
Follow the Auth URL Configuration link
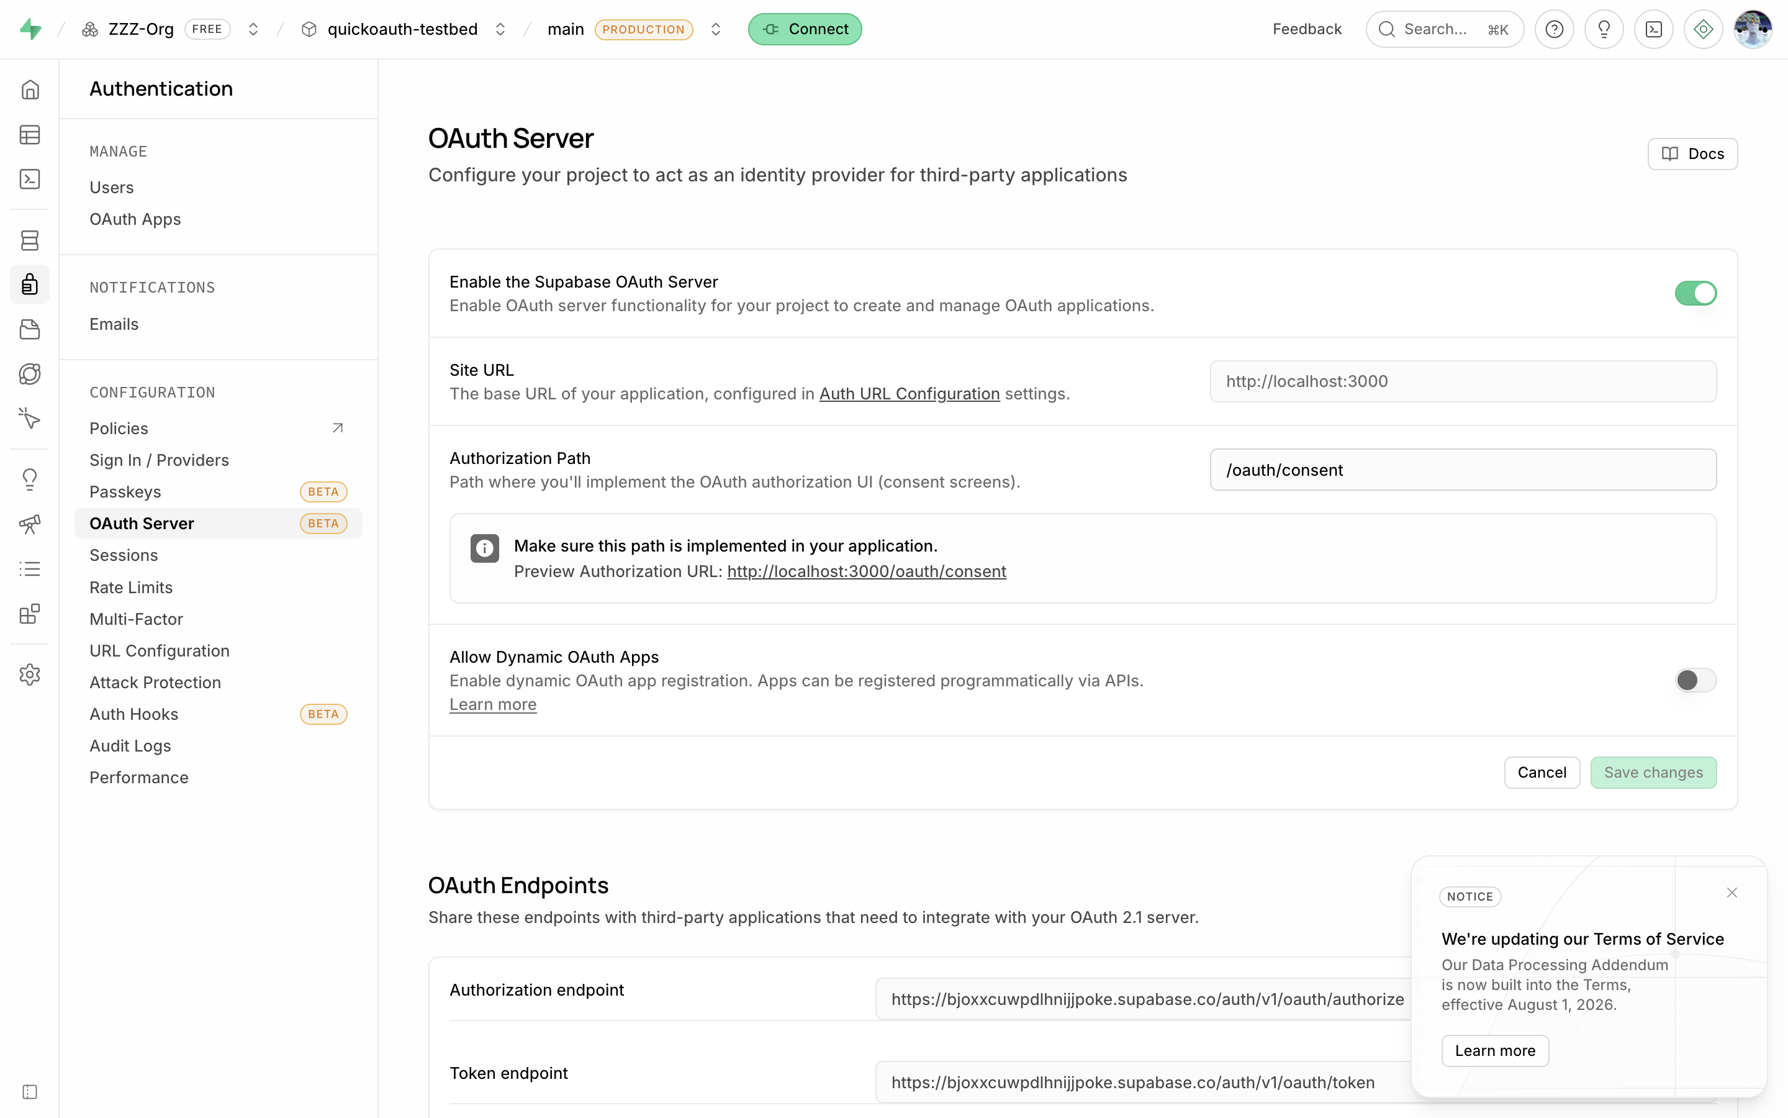pos(910,394)
